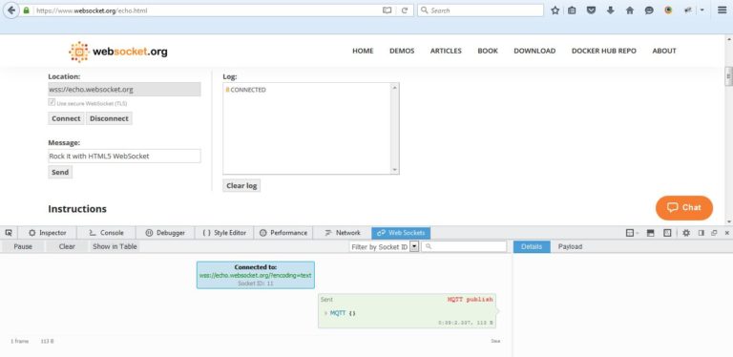This screenshot has height=357, width=733.
Task: Click Show in Table button
Action: (115, 246)
